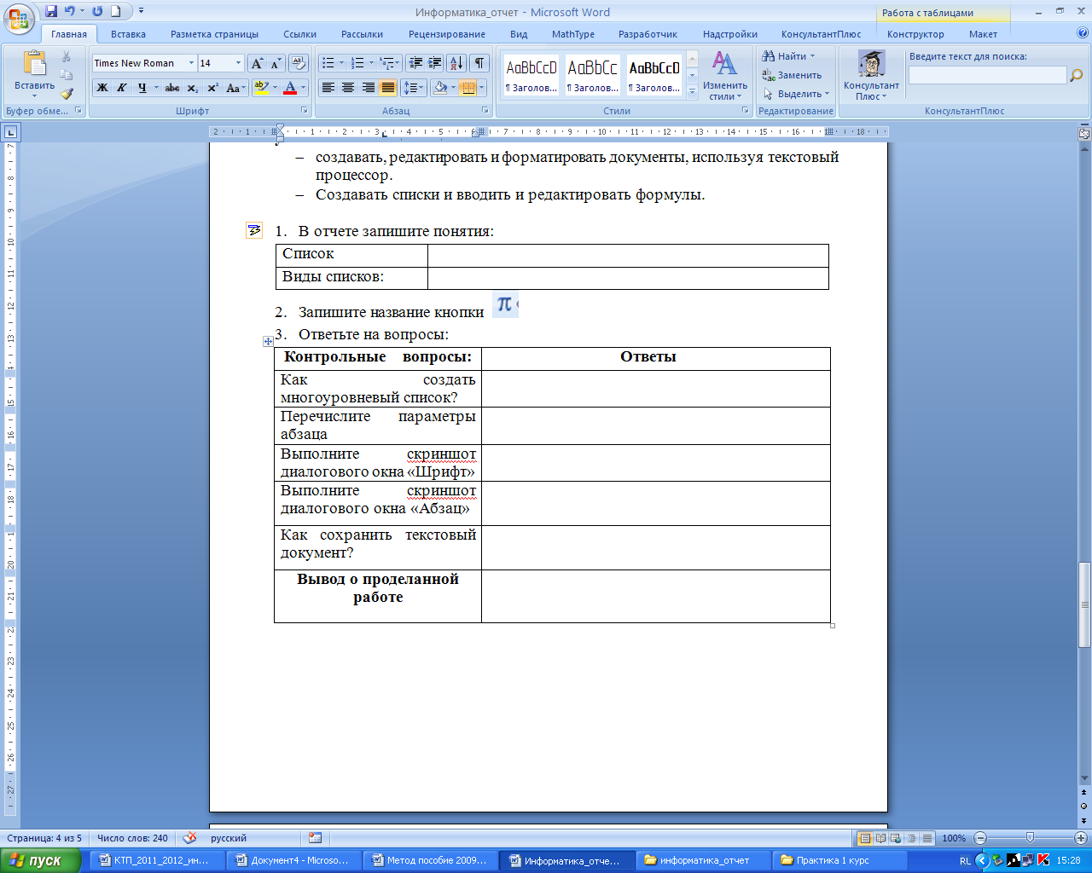This screenshot has height=873, width=1092.
Task: Select the Format Painter brush
Action: coord(67,93)
